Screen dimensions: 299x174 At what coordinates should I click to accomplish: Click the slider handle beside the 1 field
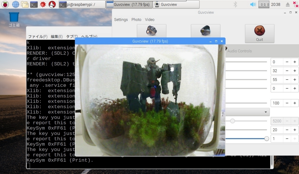(x=267, y=139)
